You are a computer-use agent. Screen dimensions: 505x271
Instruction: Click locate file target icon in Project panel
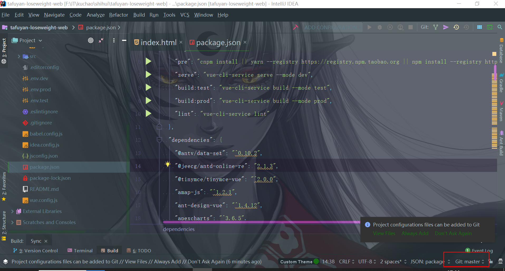coord(91,40)
